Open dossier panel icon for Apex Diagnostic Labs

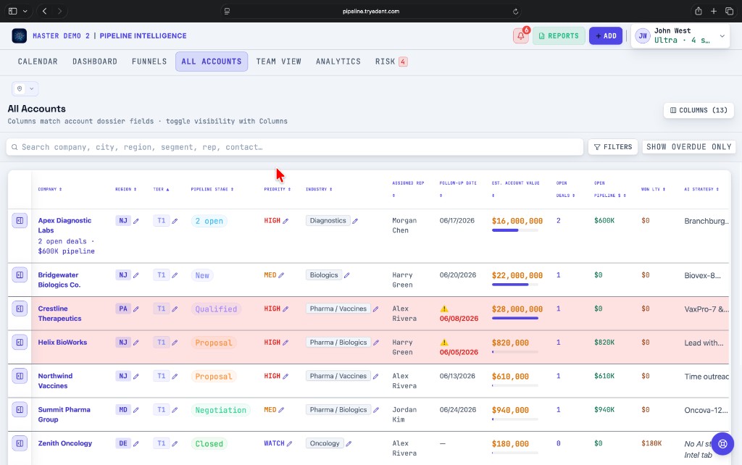pyautogui.click(x=20, y=220)
